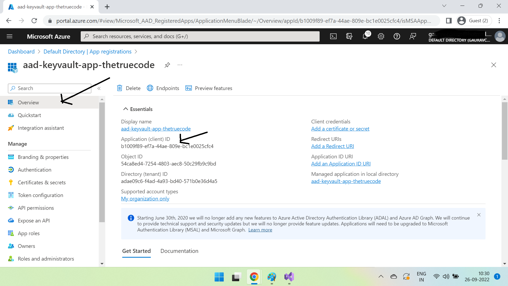
Task: Click the address bar URL
Action: click(244, 21)
